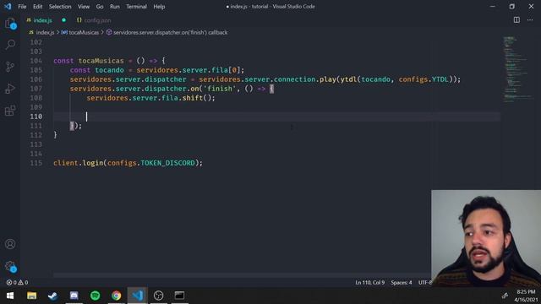Open the Search view in activity bar
Viewport: 541px width, 304px height.
click(x=10, y=45)
